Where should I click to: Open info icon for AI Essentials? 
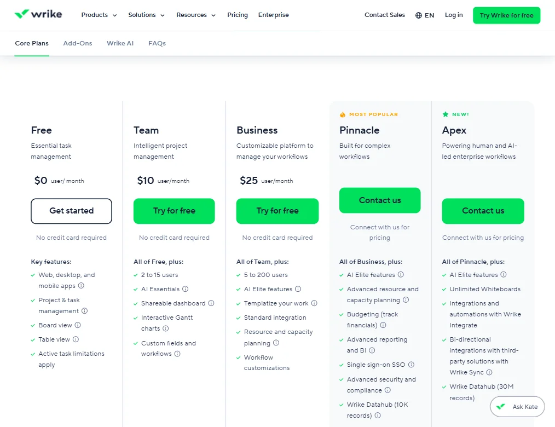coord(185,288)
